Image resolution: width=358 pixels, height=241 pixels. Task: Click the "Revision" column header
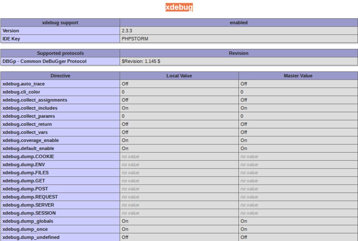[239, 53]
